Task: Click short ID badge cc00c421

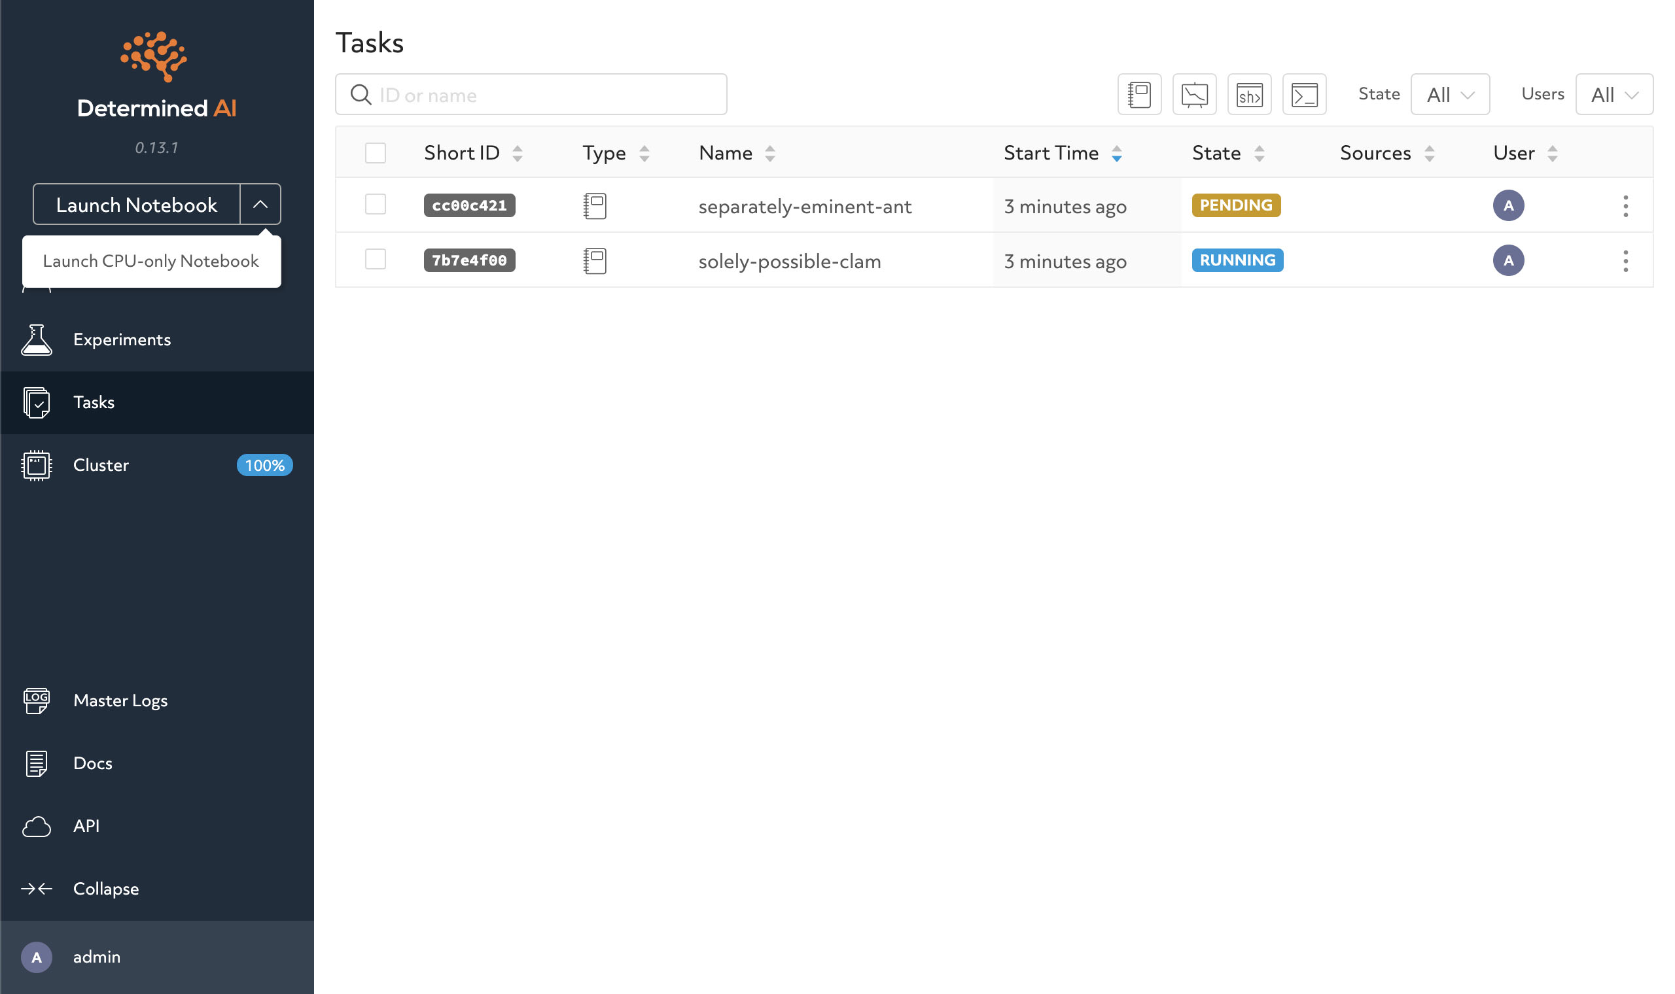Action: pos(470,205)
